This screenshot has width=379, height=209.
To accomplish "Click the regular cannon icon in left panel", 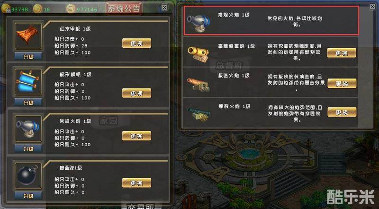I will click(28, 129).
